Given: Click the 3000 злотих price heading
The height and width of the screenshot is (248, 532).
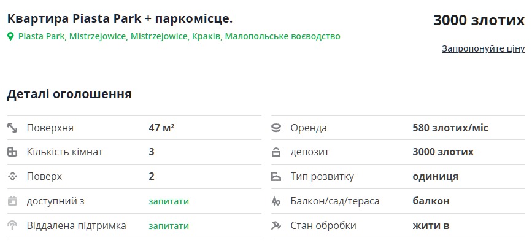Looking at the screenshot, I should click(479, 20).
